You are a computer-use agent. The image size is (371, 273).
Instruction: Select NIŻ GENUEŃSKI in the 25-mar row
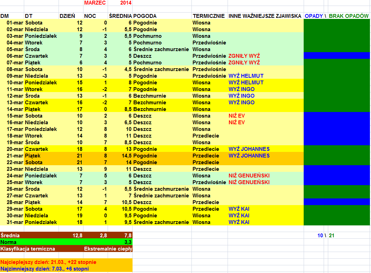click(x=249, y=182)
